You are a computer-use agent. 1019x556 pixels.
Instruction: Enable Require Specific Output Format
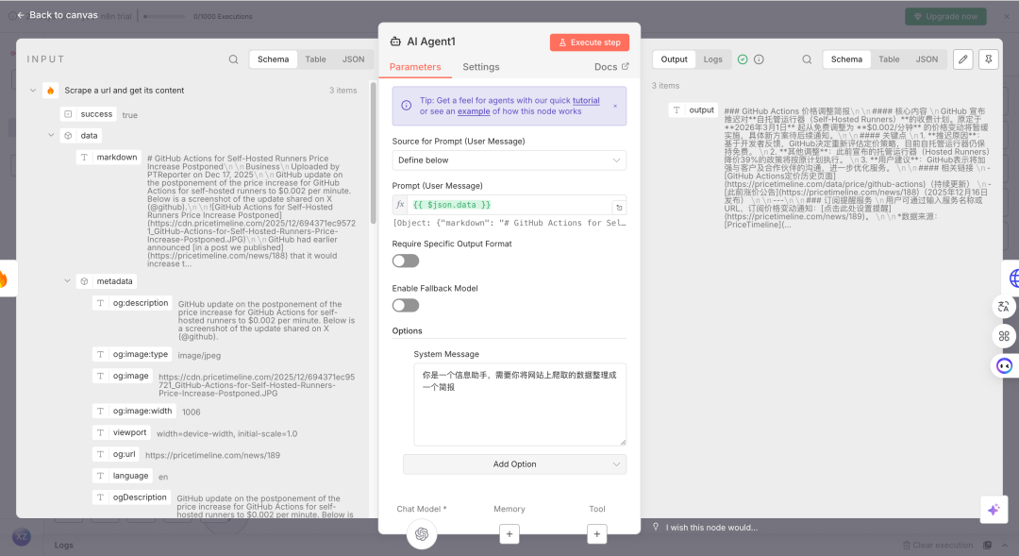406,261
